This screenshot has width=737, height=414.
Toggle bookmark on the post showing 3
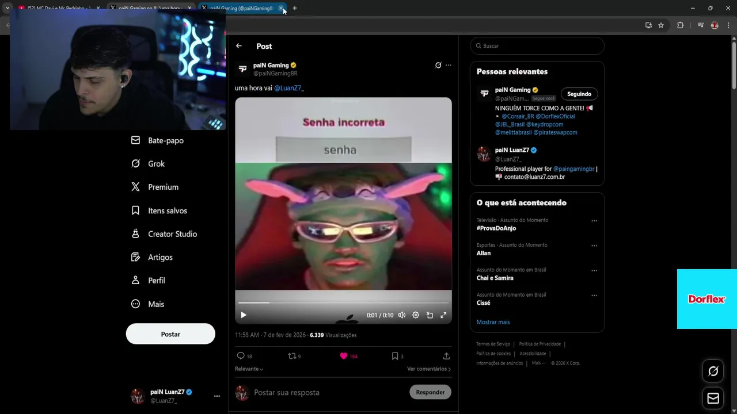(397, 356)
